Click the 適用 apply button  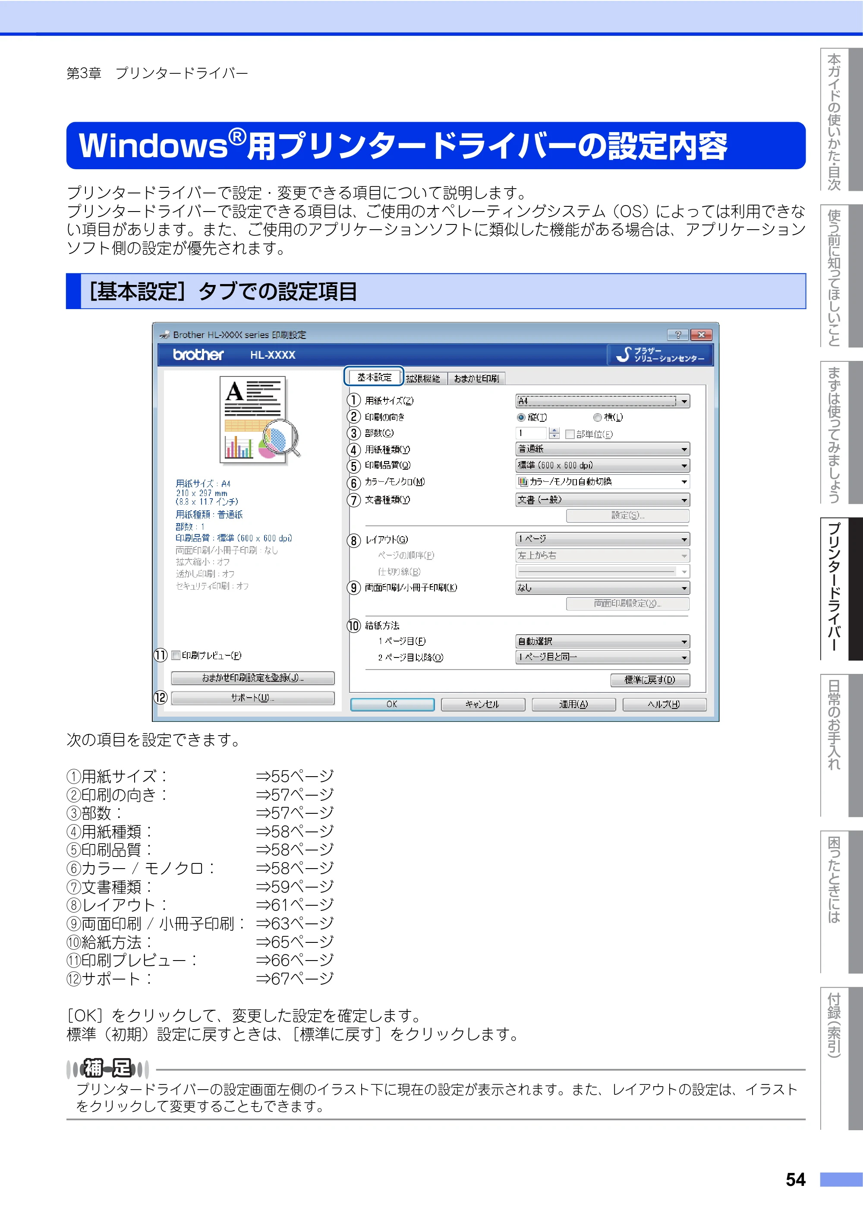click(573, 705)
